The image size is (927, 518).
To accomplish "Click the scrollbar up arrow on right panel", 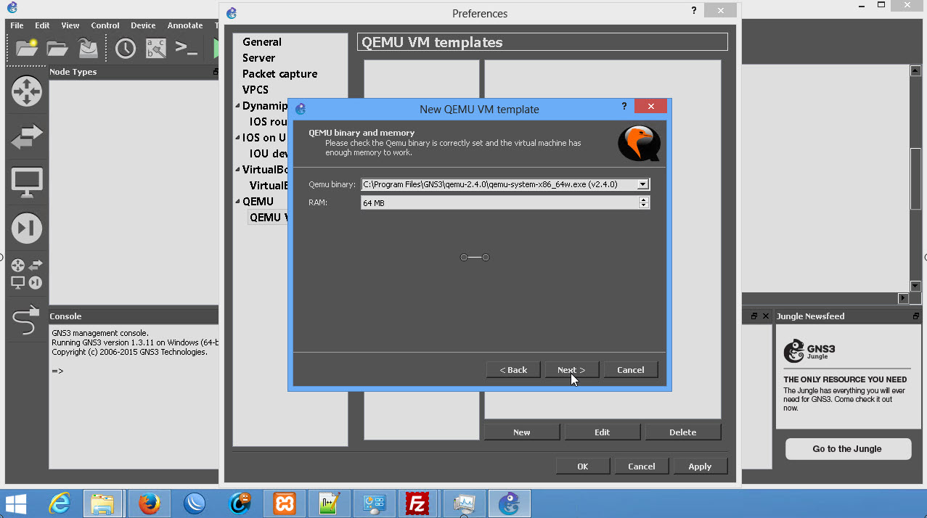I will click(x=915, y=70).
